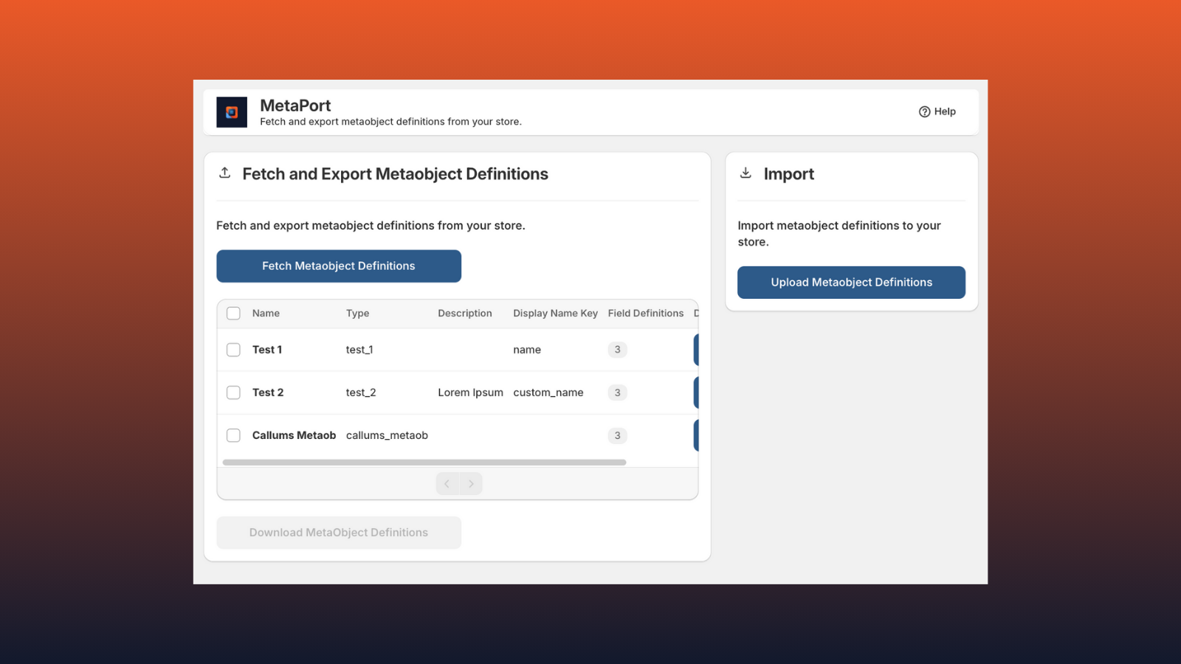Click the MetaPort app logo icon
Screen dimensions: 1181x664
pos(231,112)
